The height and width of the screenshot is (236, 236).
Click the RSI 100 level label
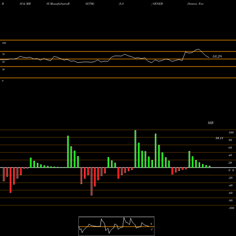4,43
